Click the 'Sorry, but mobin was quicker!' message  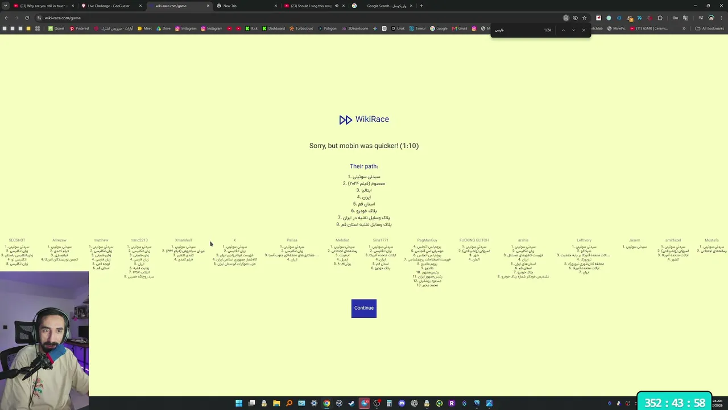click(364, 146)
